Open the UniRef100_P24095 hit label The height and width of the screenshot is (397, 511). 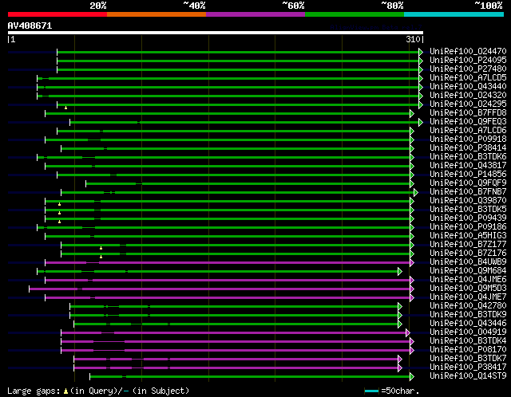click(x=467, y=60)
